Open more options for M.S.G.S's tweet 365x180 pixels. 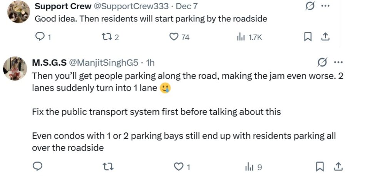click(x=338, y=63)
